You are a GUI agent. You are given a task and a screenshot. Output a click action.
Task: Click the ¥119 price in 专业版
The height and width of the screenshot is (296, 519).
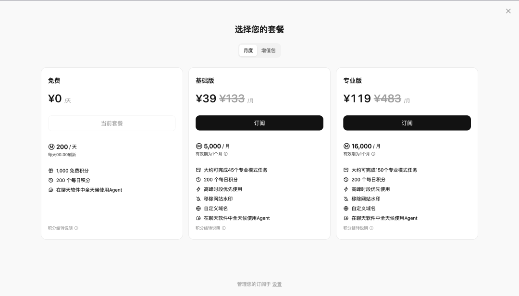357,99
